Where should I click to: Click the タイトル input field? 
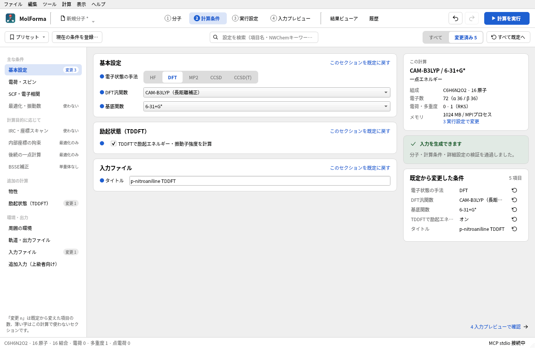(260, 181)
